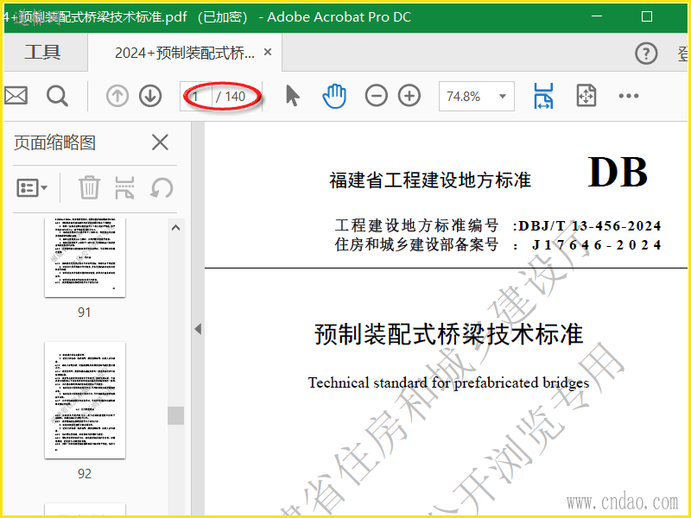Rotate pages with the rotate icon

coord(162,187)
